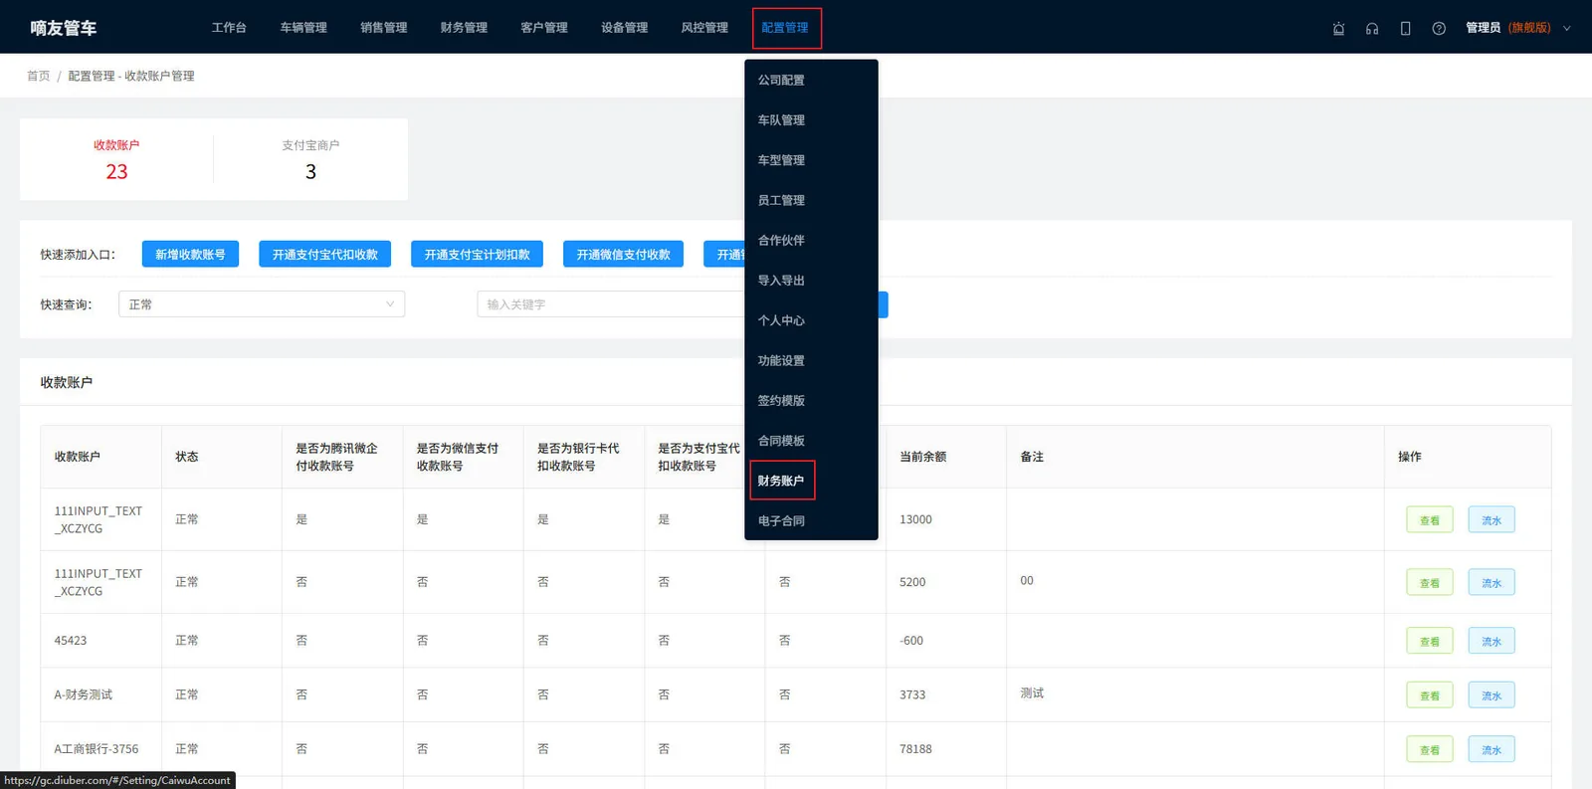This screenshot has width=1592, height=789.
Task: Click the 新增收款账号 button
Action: [190, 254]
